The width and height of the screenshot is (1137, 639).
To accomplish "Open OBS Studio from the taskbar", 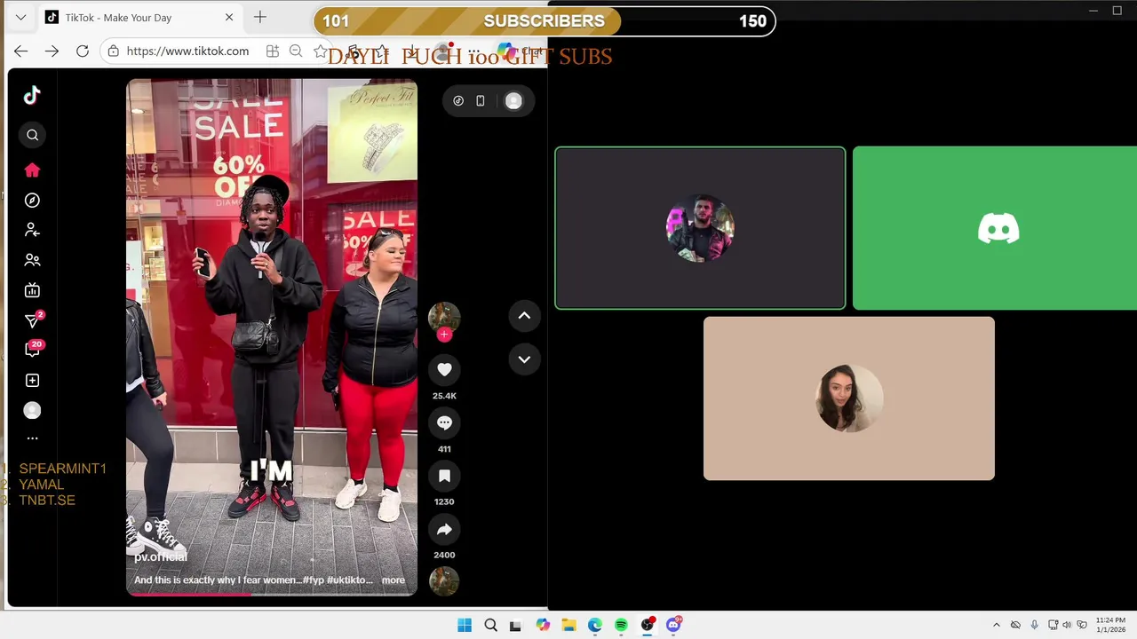I will click(648, 625).
